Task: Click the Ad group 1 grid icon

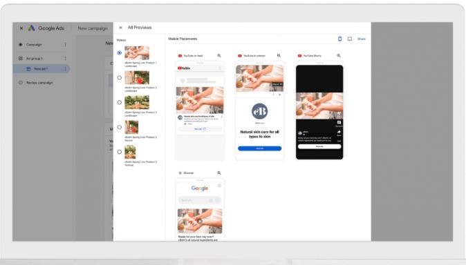Action: pos(21,59)
